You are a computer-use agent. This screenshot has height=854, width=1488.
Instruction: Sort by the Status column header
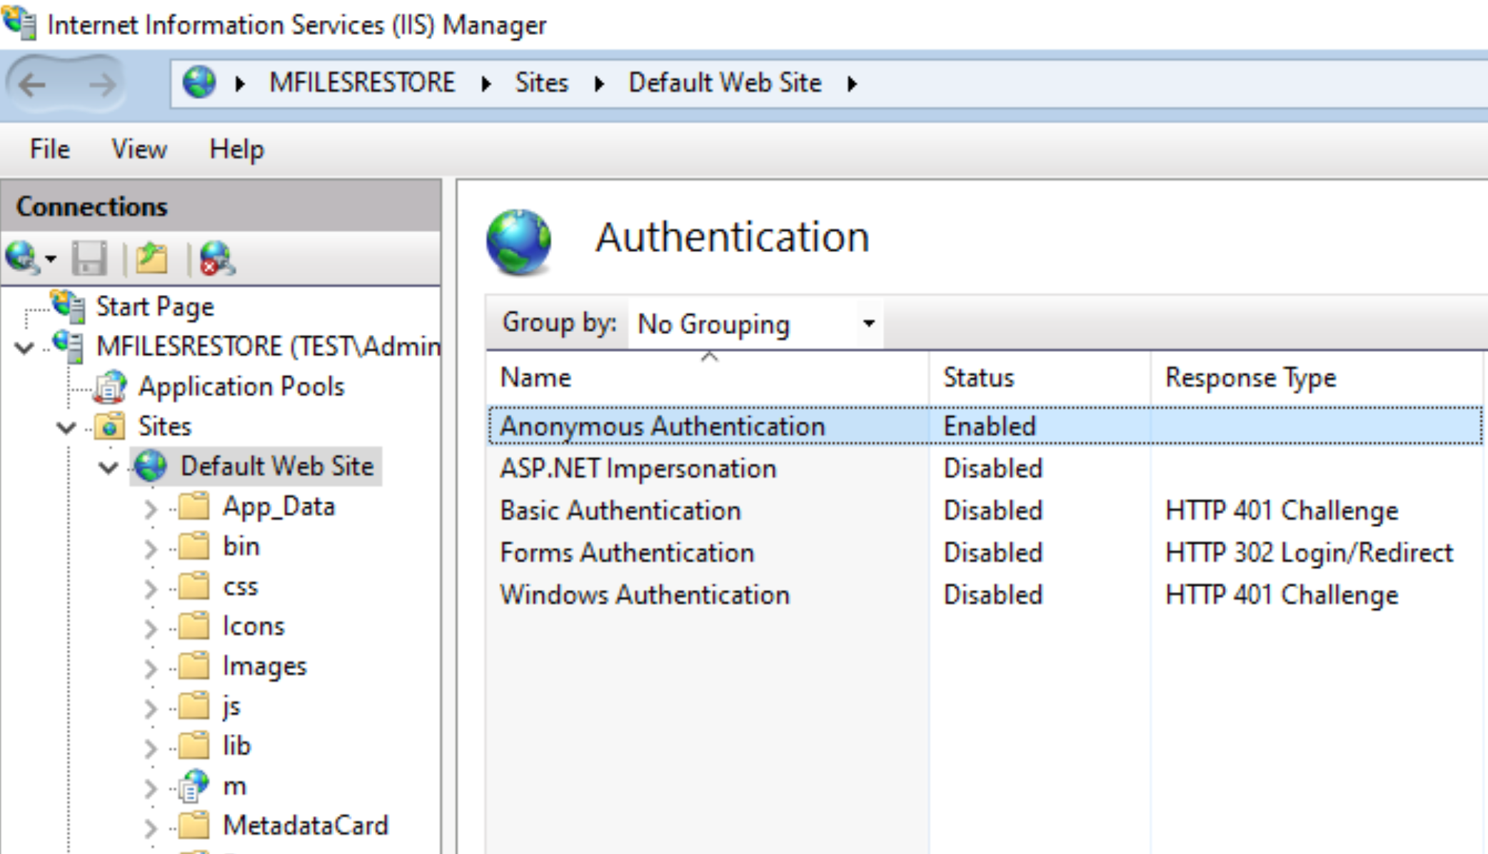pos(1040,377)
